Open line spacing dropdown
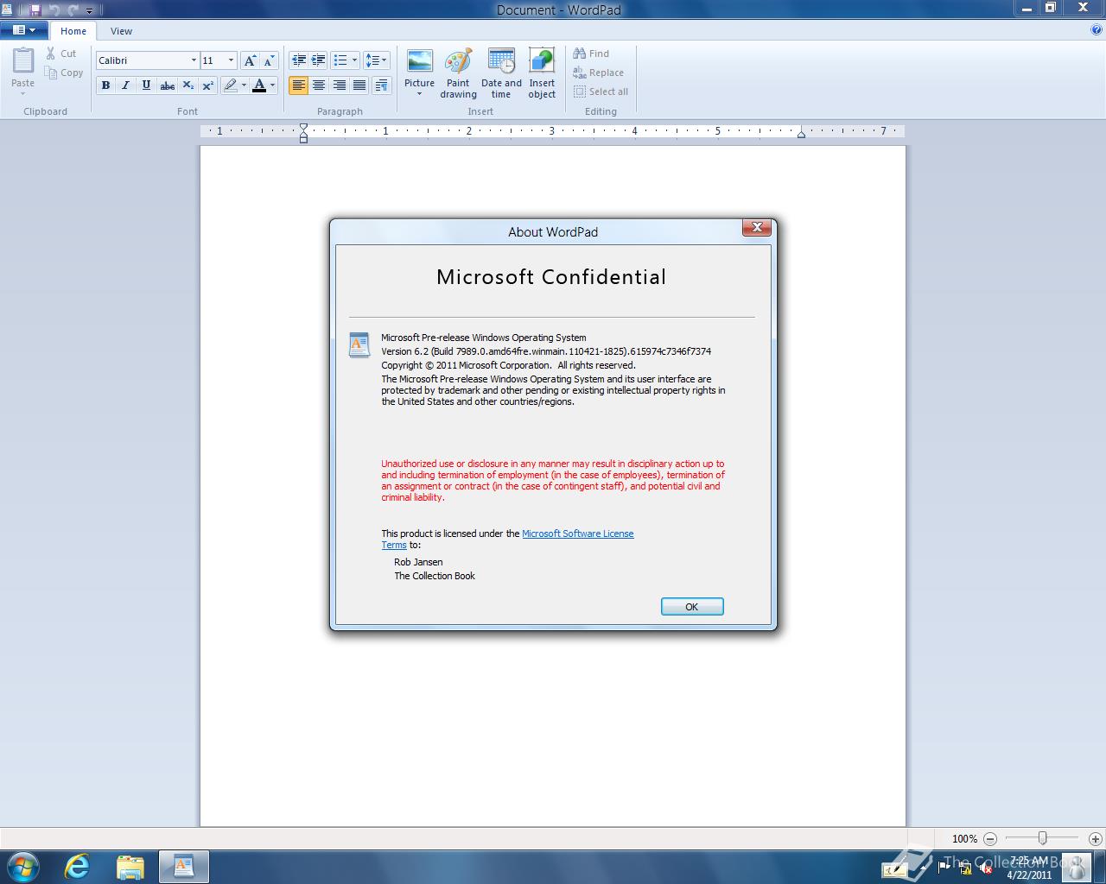Viewport: 1106px width, 884px height. tap(376, 60)
